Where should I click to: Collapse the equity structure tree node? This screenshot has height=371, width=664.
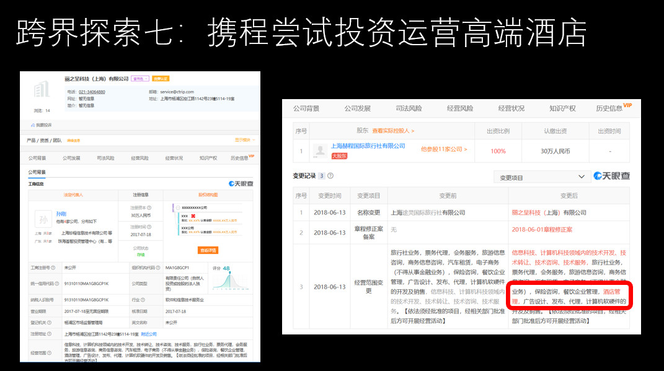point(178,207)
